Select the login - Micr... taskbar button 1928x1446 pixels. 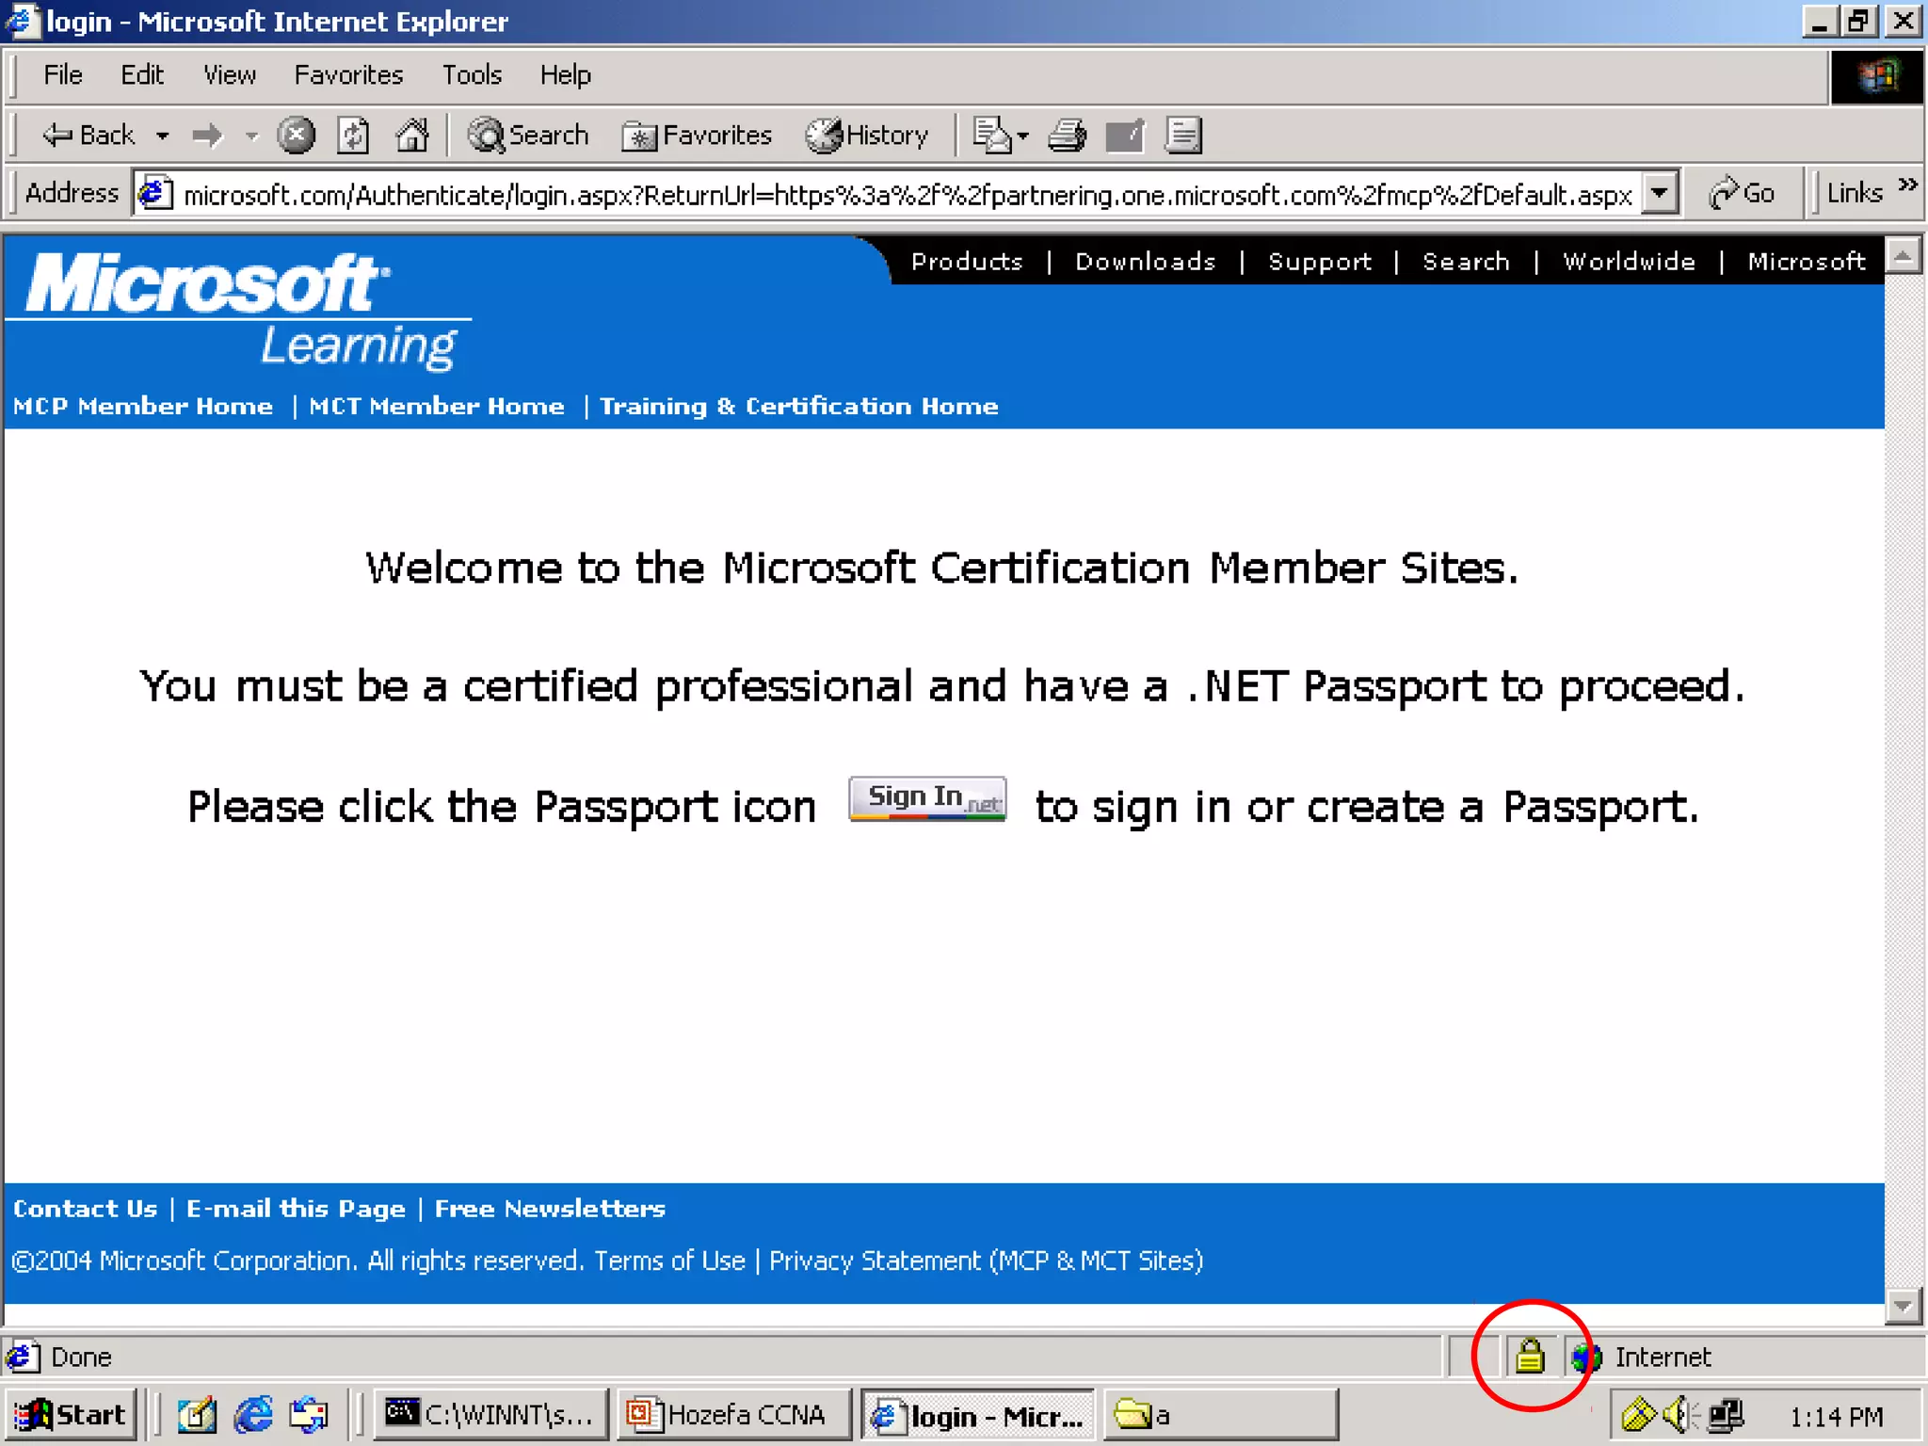(x=978, y=1415)
